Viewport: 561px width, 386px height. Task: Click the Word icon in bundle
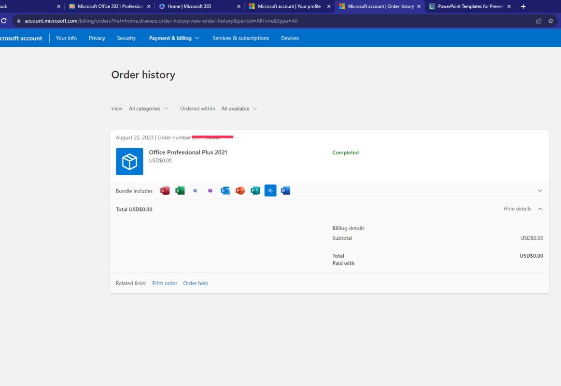pos(285,191)
